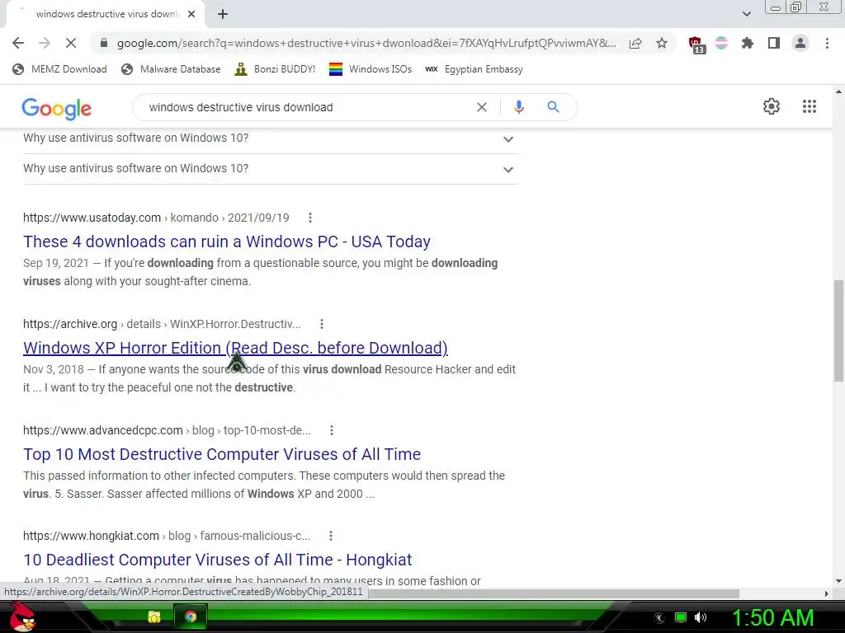The width and height of the screenshot is (845, 633).
Task: Open more options for advancedcpc.com result
Action: (x=332, y=430)
